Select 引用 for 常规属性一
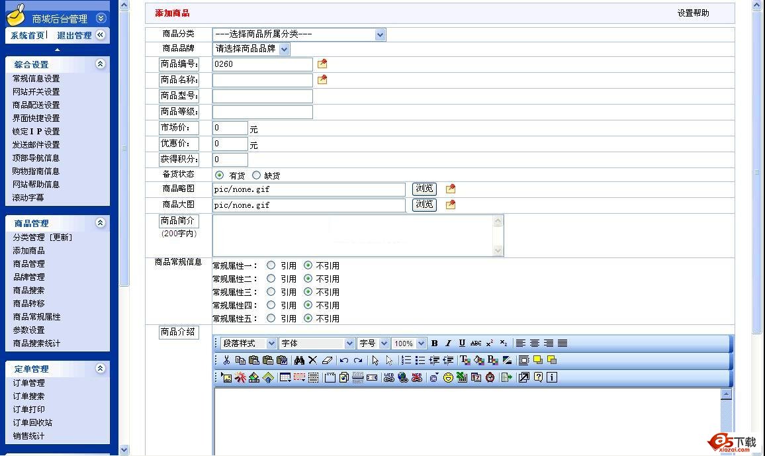This screenshot has height=456, width=765. pyautogui.click(x=271, y=265)
